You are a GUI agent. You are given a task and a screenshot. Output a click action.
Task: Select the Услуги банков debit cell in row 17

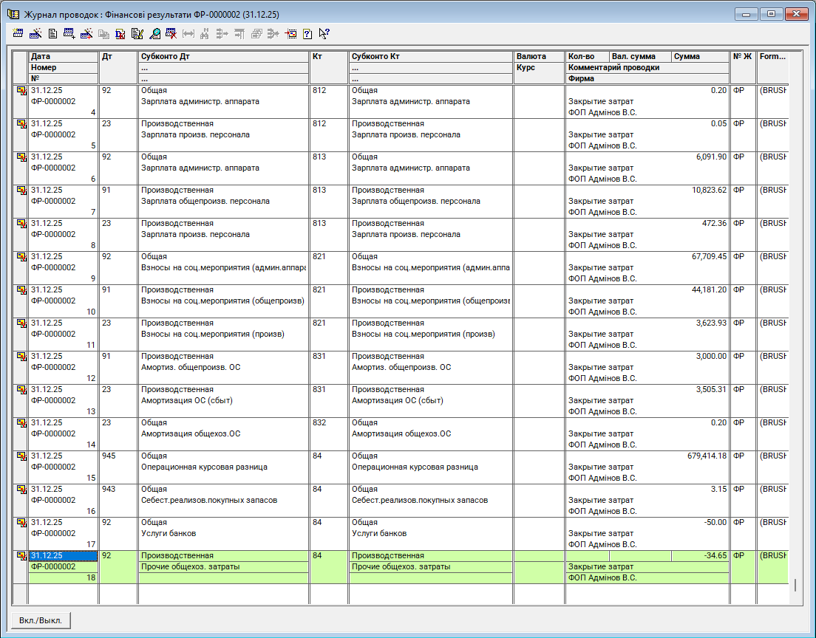click(222, 534)
